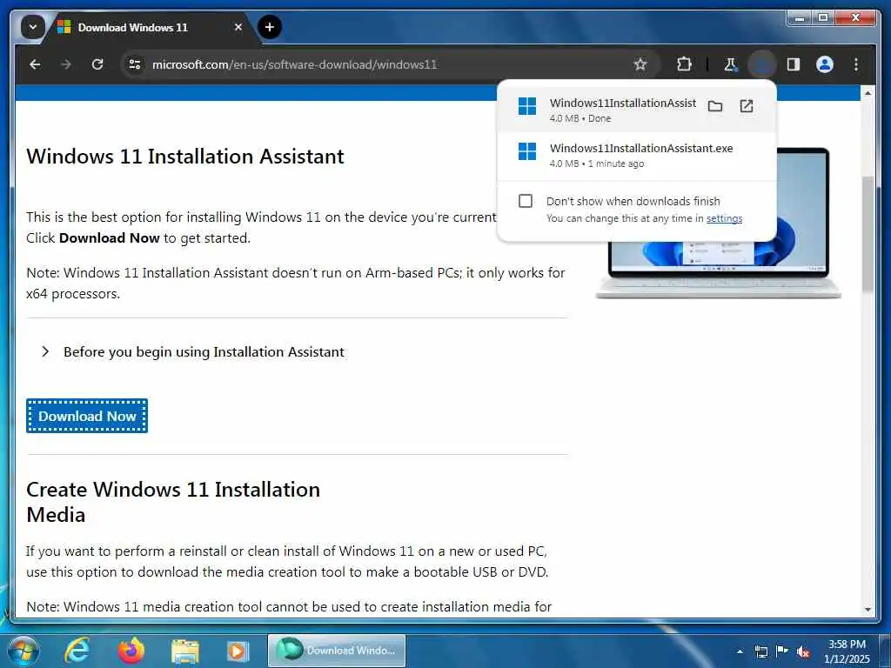Select the Windows11InstallationAssistant.exe download entry
Image resolution: width=891 pixels, height=668 pixels.
636,155
